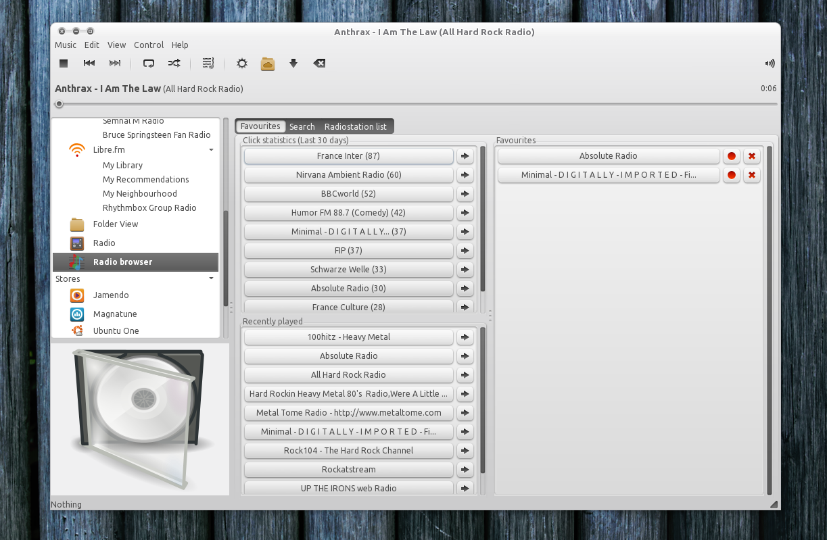Play Nirvana Ambient Radio (60)
Image resolution: width=827 pixels, height=540 pixels.
pyautogui.click(x=348, y=175)
